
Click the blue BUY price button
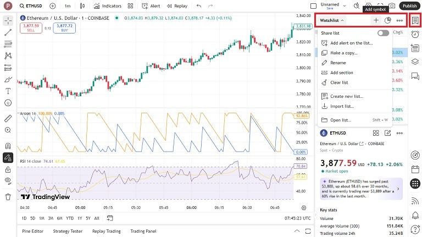(x=64, y=28)
